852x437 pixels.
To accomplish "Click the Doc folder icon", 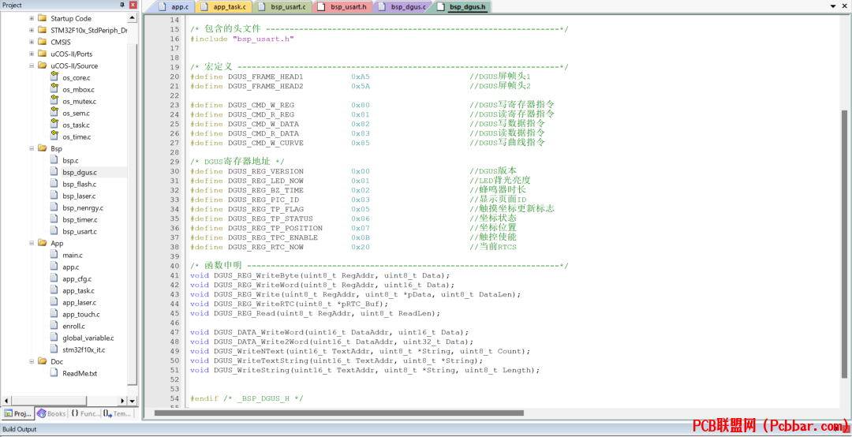I will tap(42, 361).
